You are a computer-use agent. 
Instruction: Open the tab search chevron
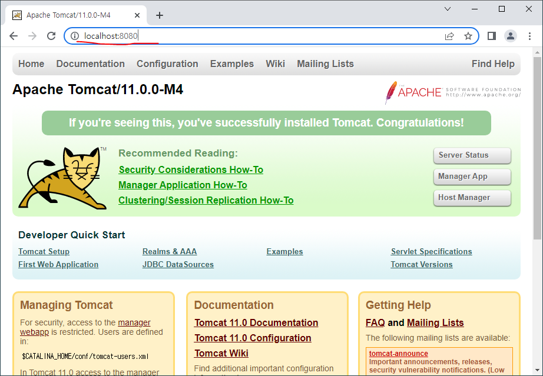tap(448, 9)
